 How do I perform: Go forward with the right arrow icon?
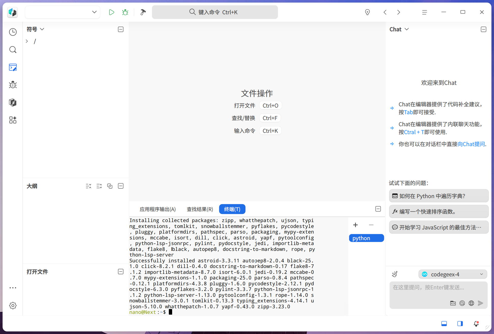pos(399,12)
